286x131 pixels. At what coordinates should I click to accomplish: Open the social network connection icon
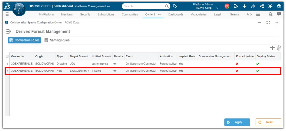[x=262, y=6]
